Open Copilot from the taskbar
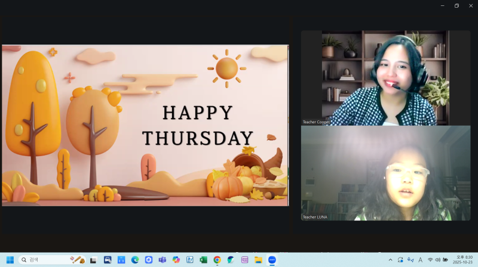478x267 pixels. (176, 260)
